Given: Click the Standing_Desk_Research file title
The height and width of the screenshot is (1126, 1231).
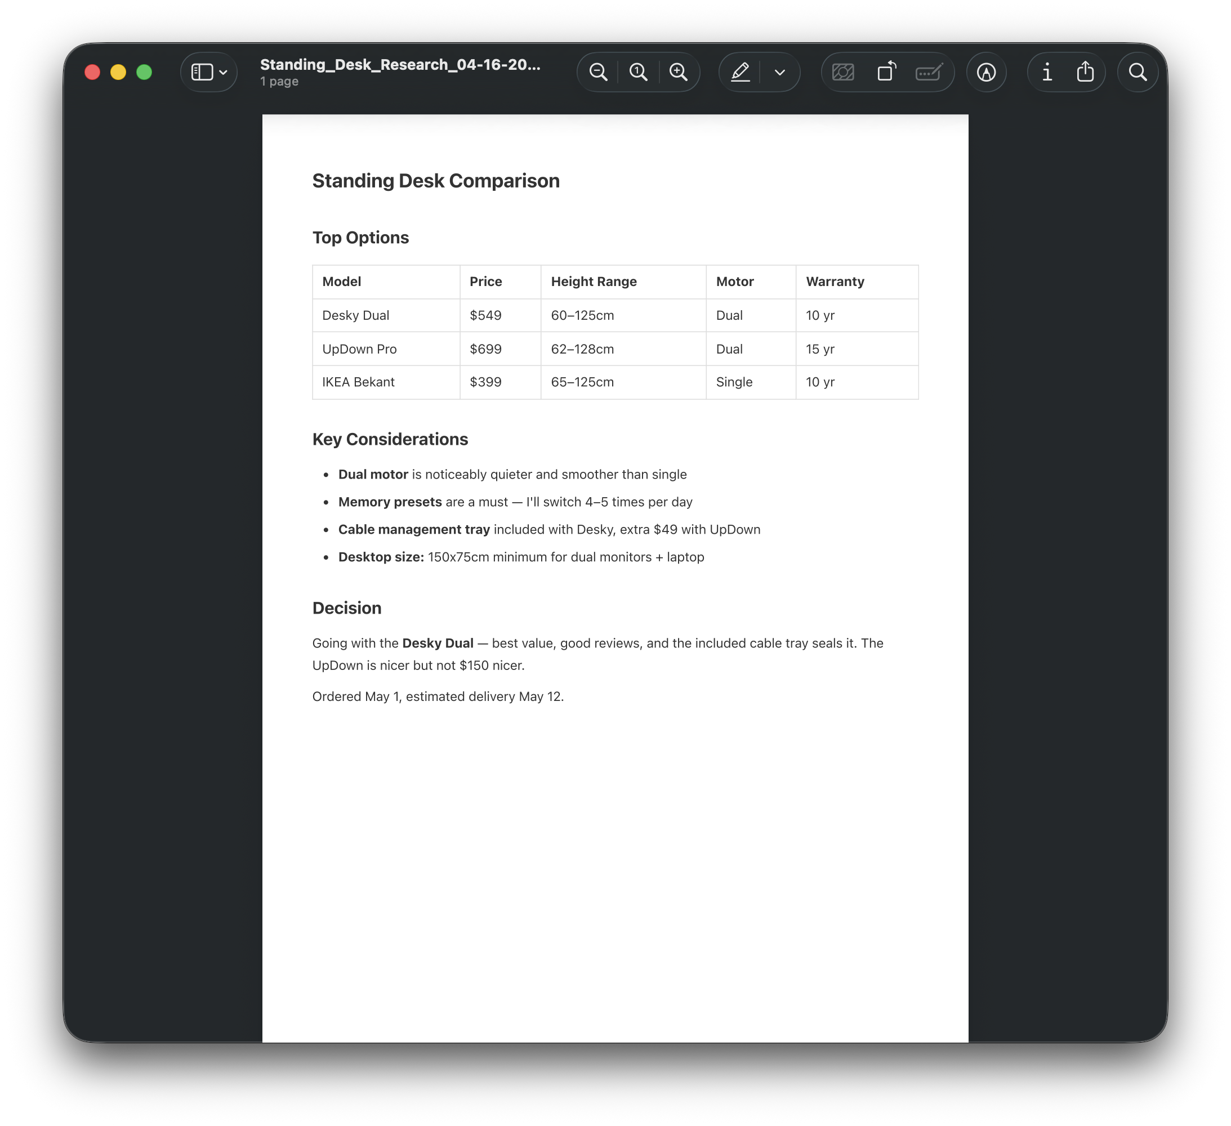Looking at the screenshot, I should [400, 65].
